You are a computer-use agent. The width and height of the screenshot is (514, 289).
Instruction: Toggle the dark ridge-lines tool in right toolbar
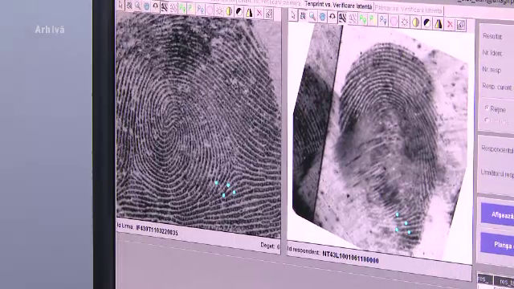click(x=342, y=18)
